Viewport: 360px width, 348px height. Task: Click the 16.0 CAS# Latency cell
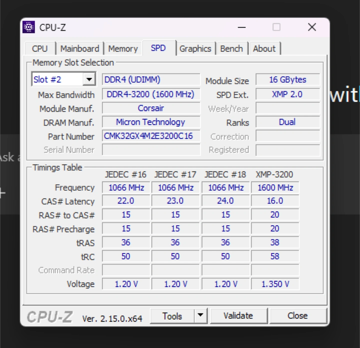(275, 201)
